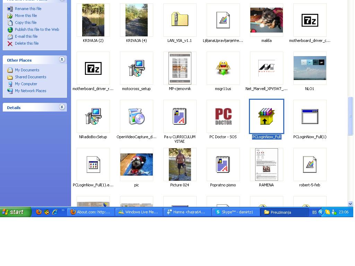Click Rename this file link
The height and width of the screenshot is (266, 355).
click(28, 9)
